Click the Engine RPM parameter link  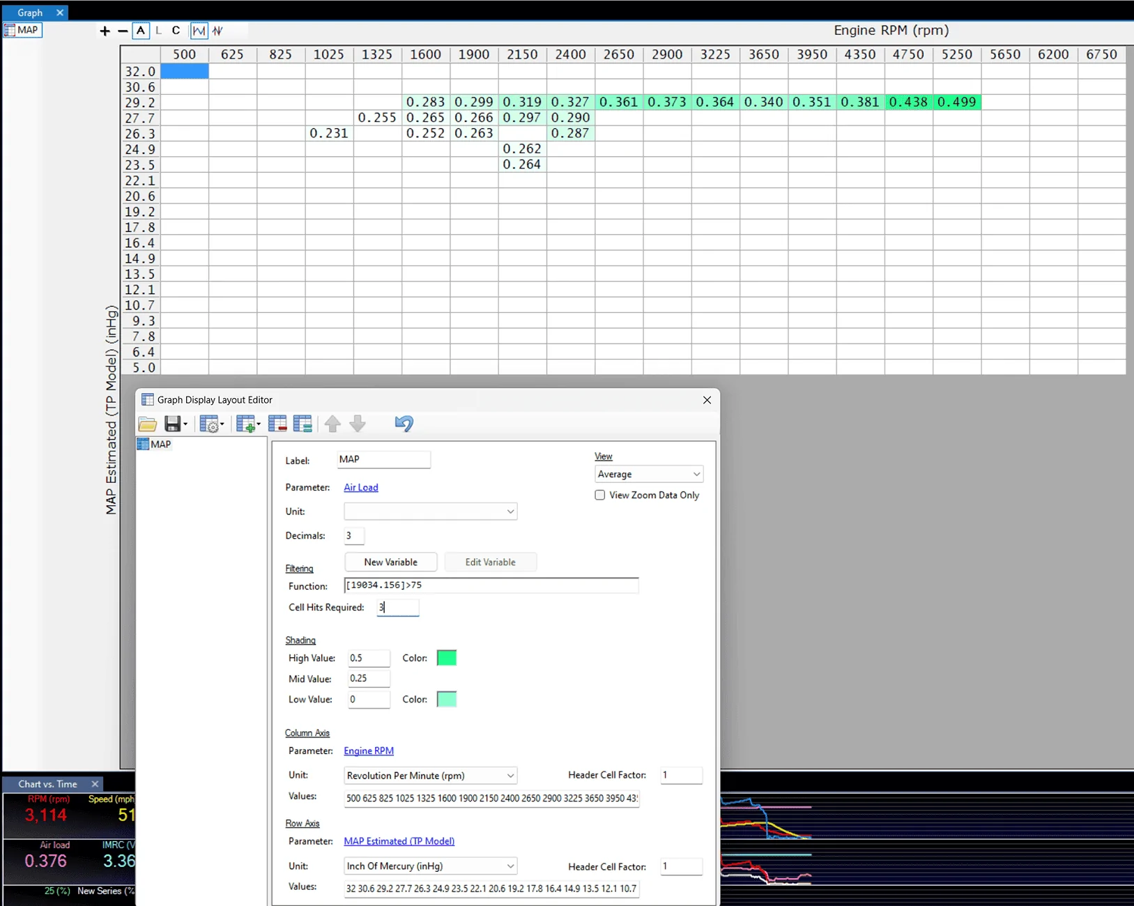369,751
